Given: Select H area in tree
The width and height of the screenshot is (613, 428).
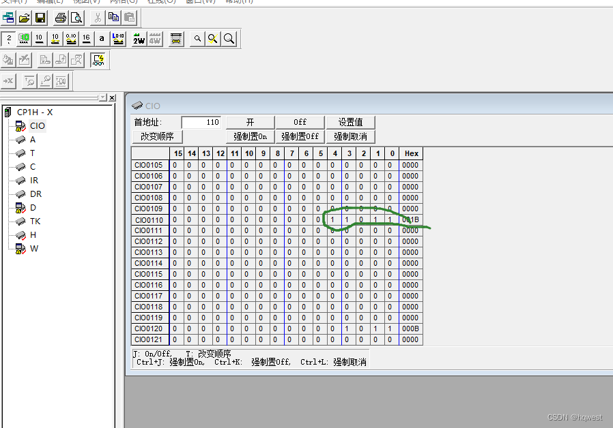Looking at the screenshot, I should [33, 235].
